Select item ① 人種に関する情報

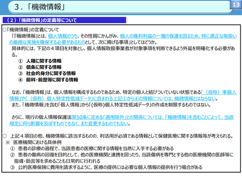40,61
